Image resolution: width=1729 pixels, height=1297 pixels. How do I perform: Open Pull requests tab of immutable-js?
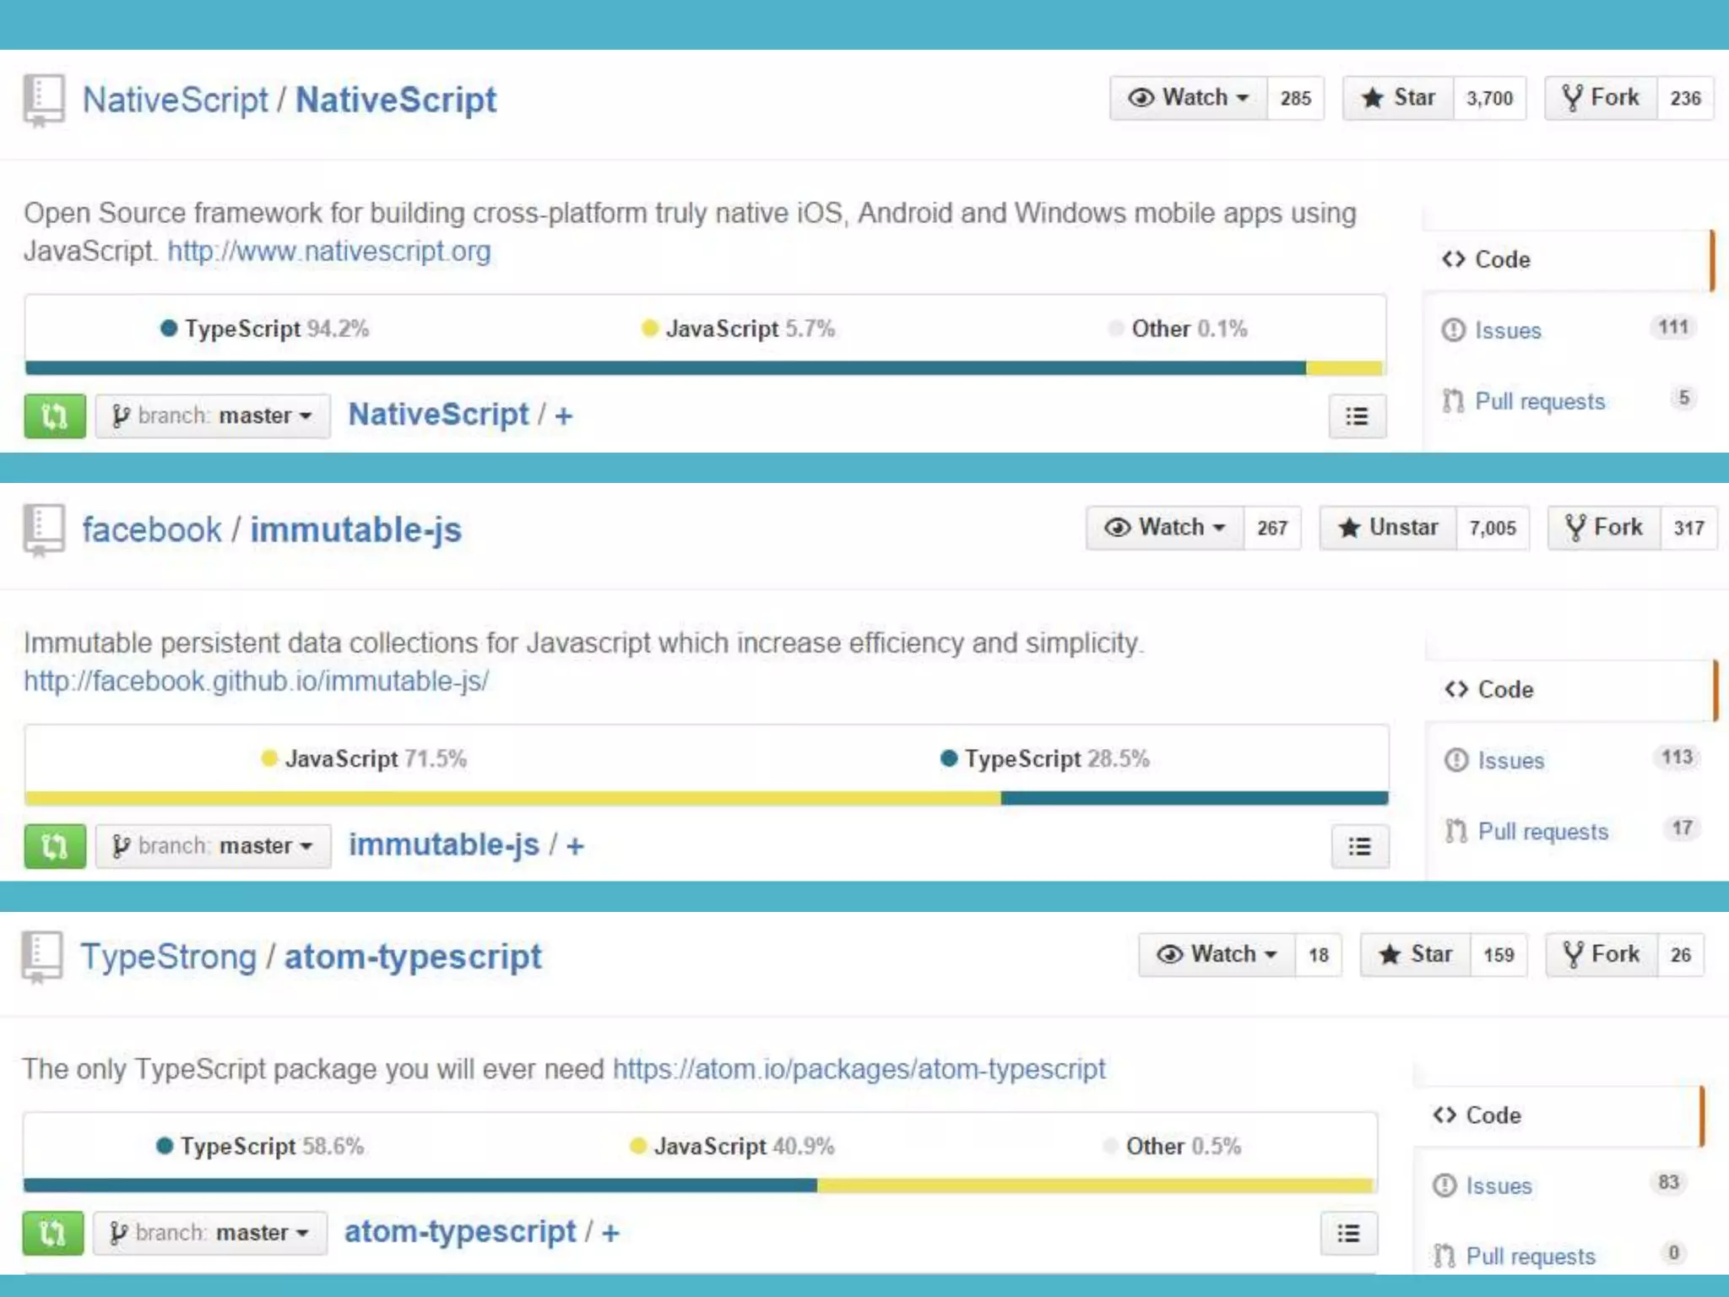pyautogui.click(x=1542, y=832)
